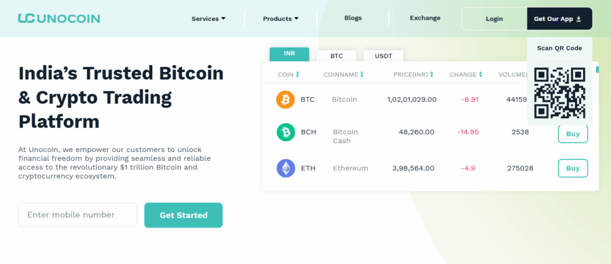Sort table by CHANGE column arrows

tap(480, 75)
